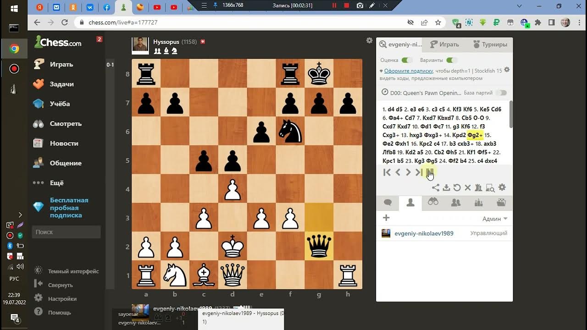Open the browser extensions puzzle icon

[x=538, y=22]
